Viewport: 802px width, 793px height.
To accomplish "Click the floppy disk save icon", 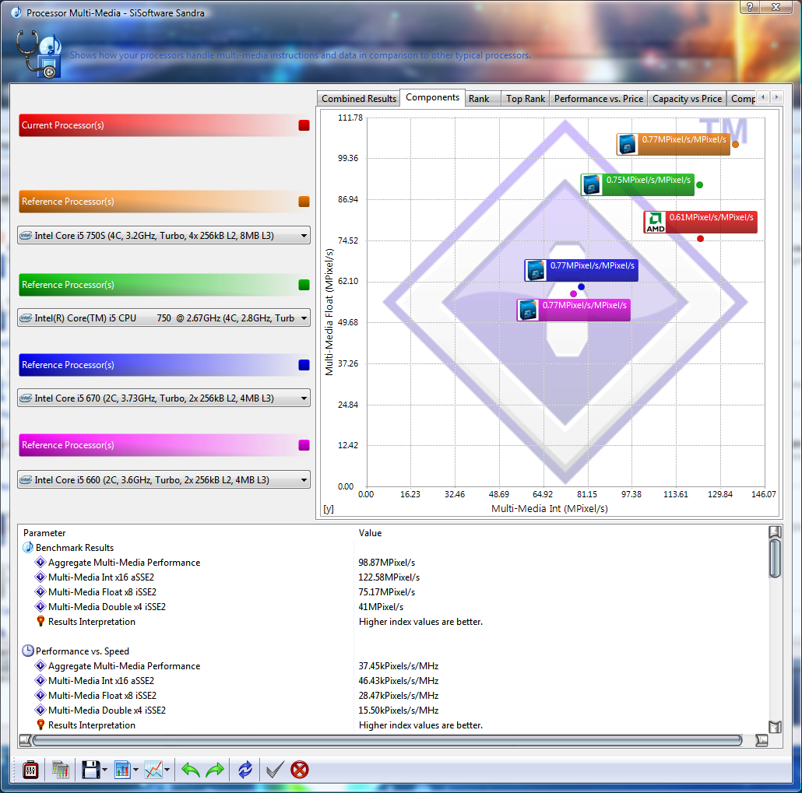I will (x=90, y=770).
